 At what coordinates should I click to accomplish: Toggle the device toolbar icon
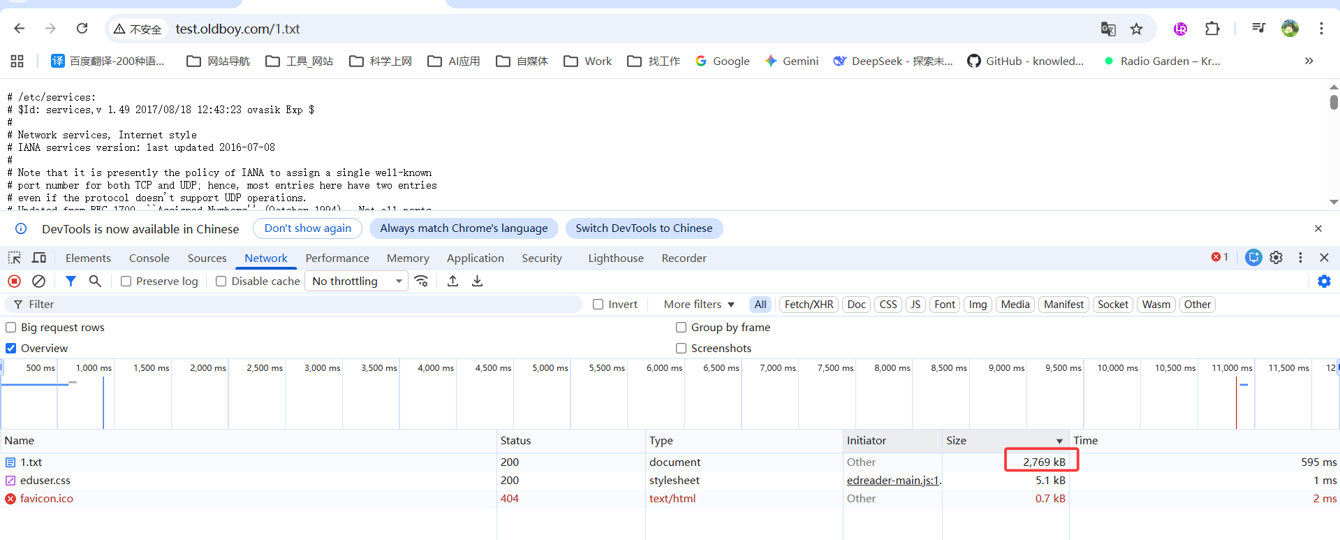pyautogui.click(x=39, y=258)
